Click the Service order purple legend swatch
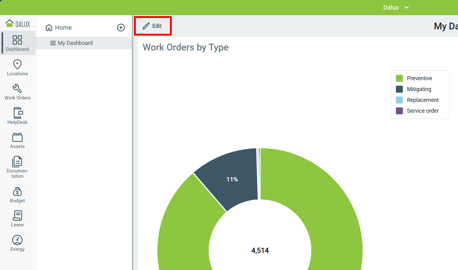Screen dimensions: 458x270 click(x=399, y=111)
